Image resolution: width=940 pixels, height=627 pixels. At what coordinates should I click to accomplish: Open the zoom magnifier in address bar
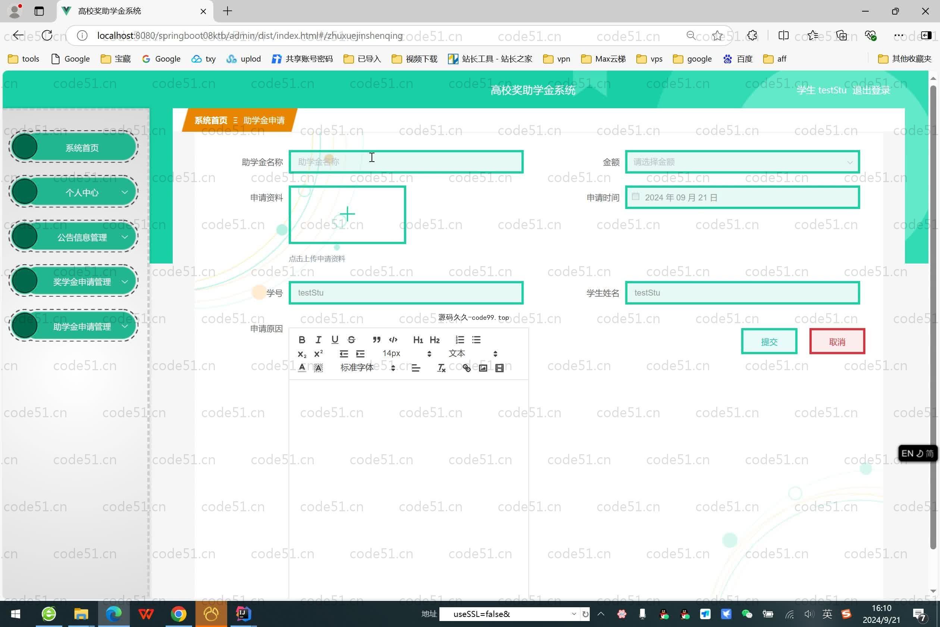[x=690, y=35]
